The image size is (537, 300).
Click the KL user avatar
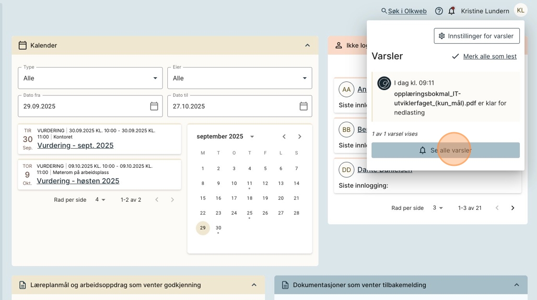(x=520, y=10)
